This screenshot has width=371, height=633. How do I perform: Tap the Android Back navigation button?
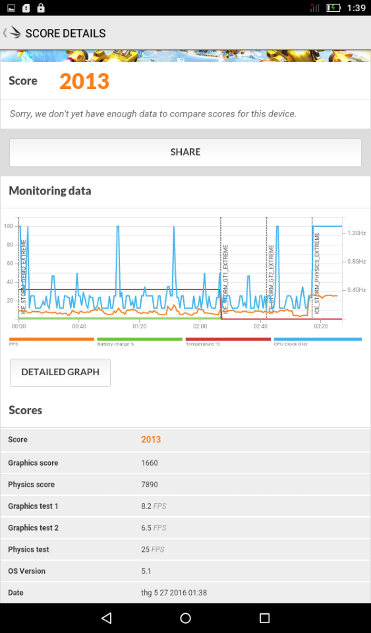(x=106, y=618)
